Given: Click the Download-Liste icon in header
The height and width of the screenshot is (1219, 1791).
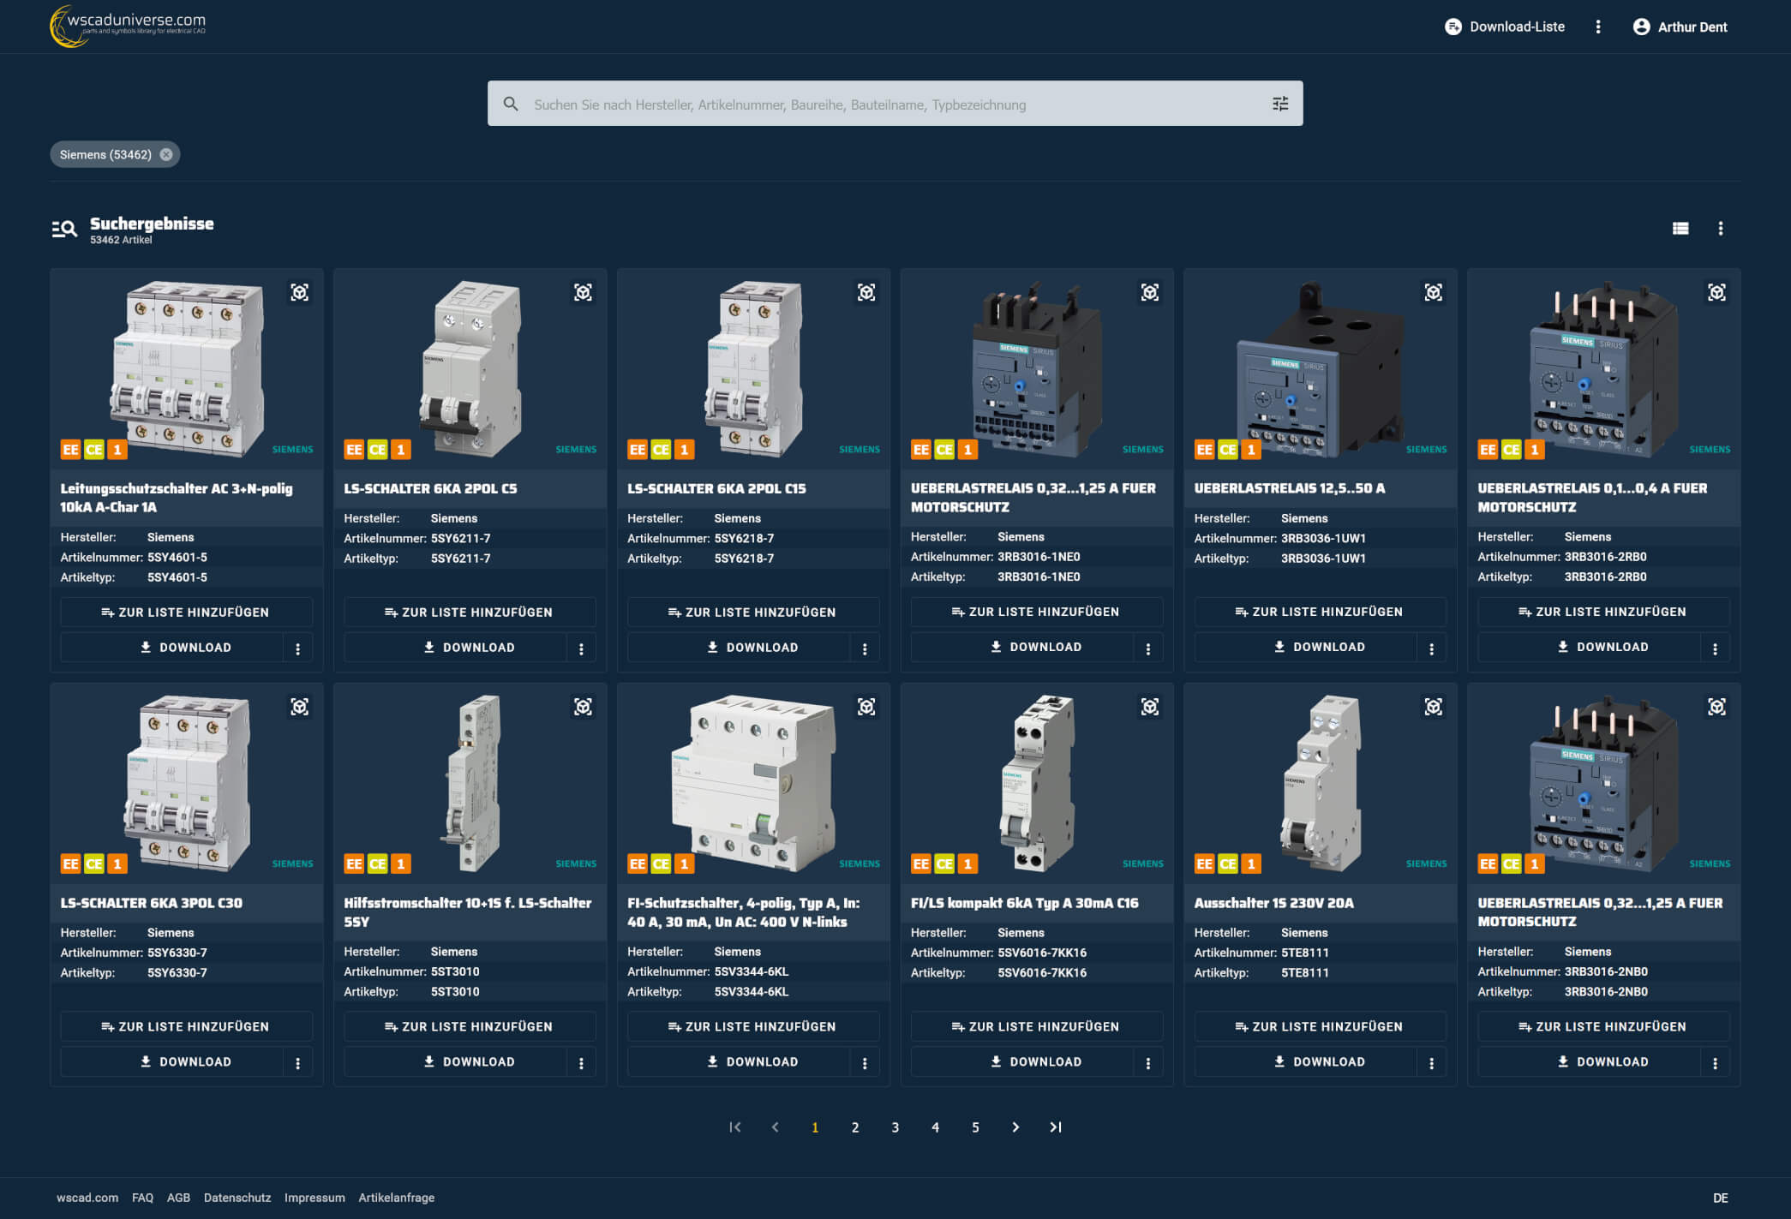Looking at the screenshot, I should pyautogui.click(x=1453, y=27).
